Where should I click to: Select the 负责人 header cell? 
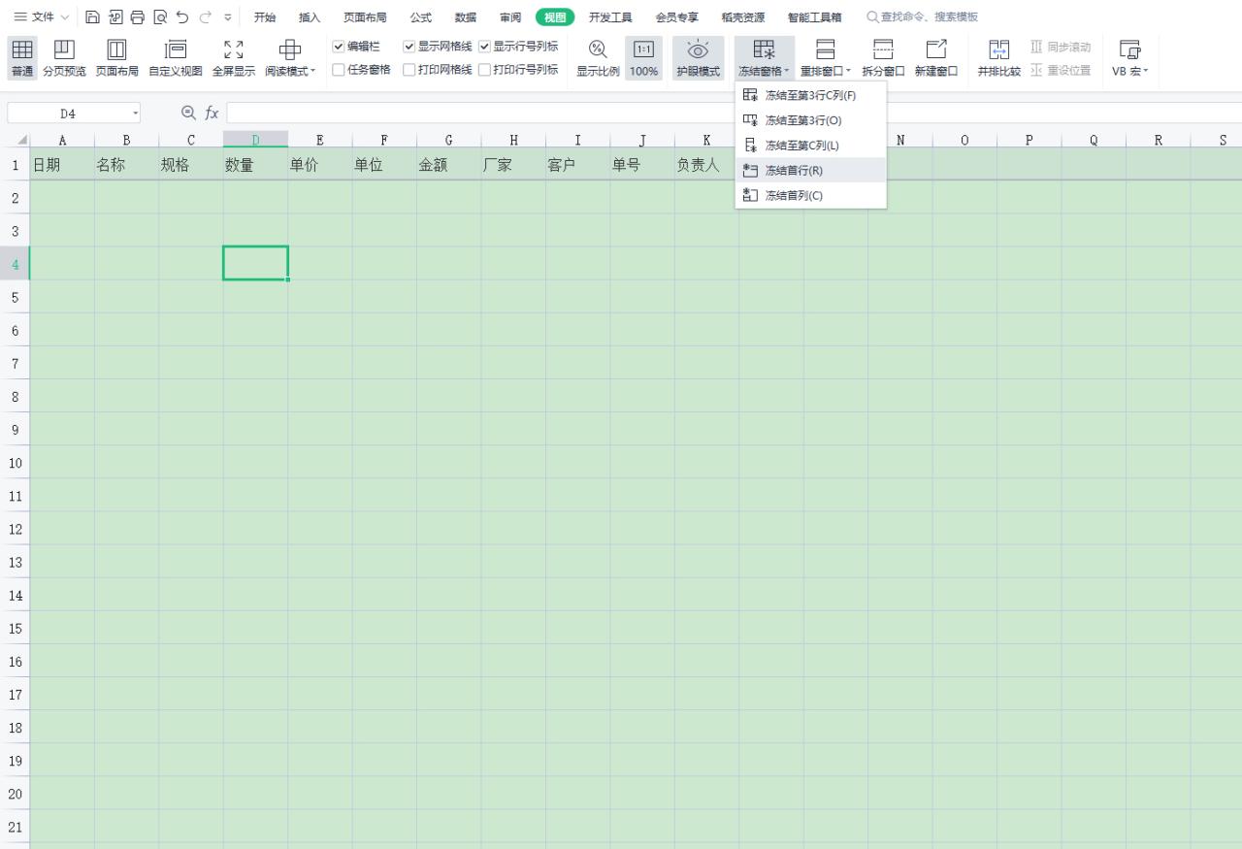click(x=706, y=165)
